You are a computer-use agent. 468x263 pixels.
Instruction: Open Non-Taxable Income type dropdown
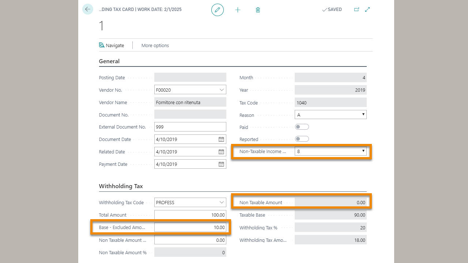363,151
